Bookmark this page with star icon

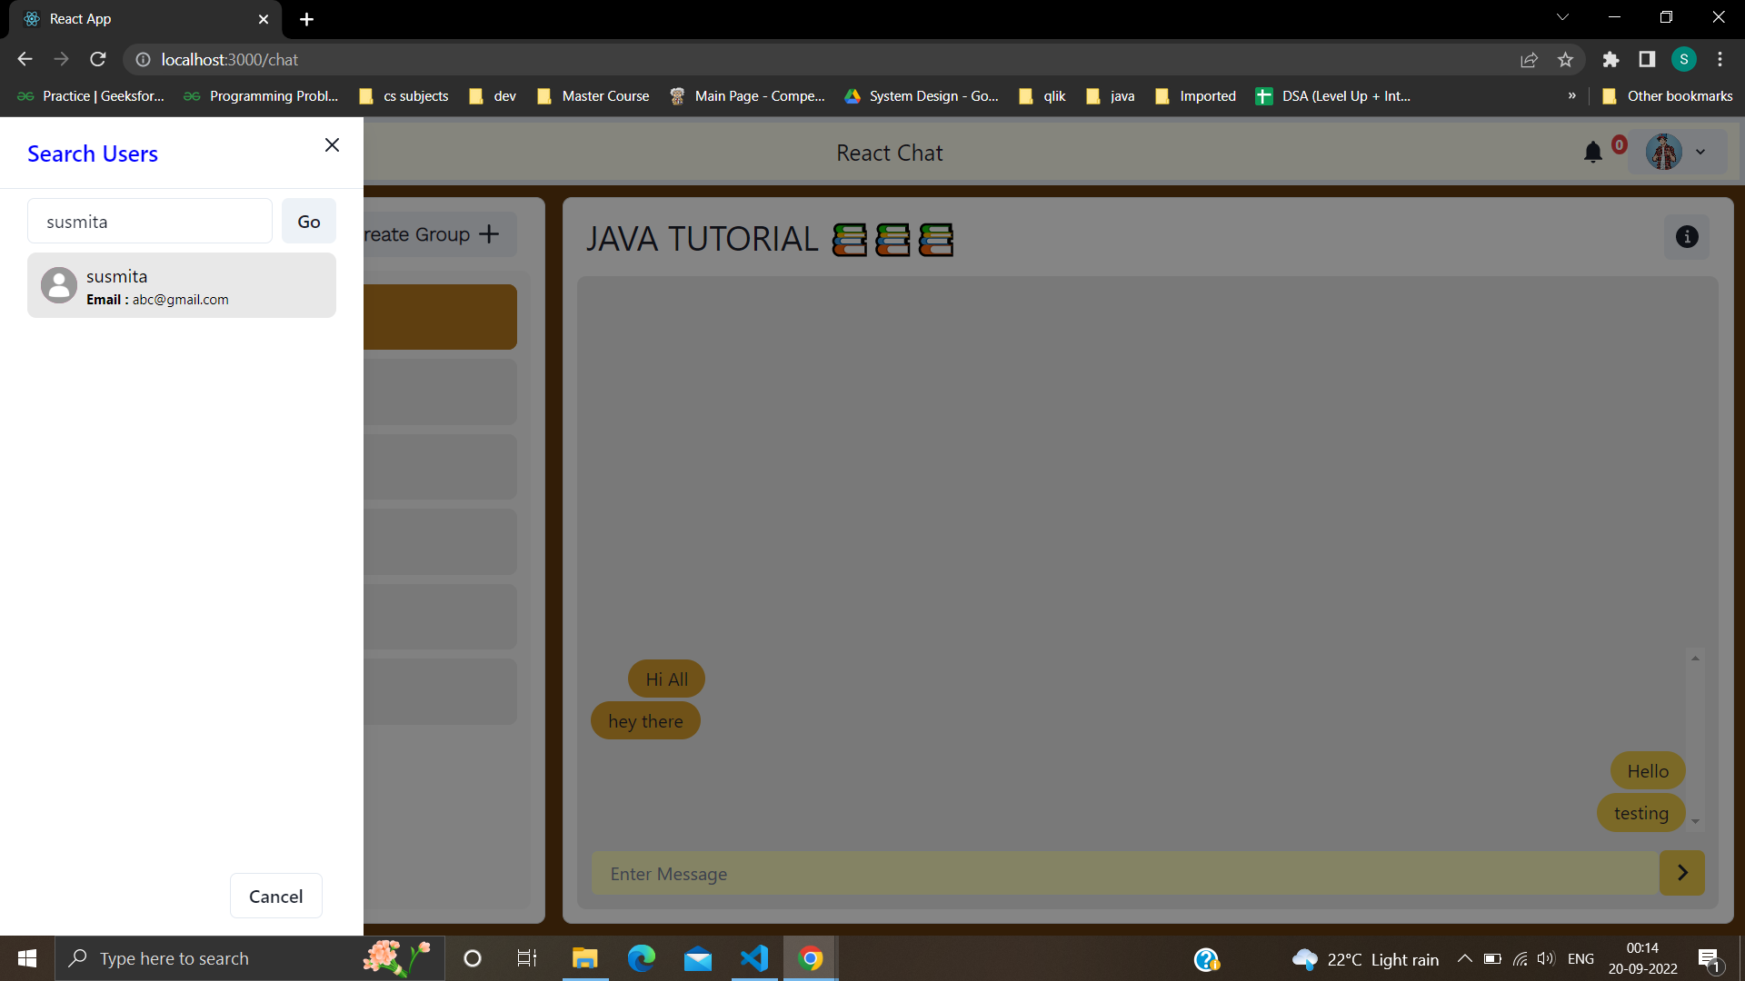click(x=1565, y=60)
